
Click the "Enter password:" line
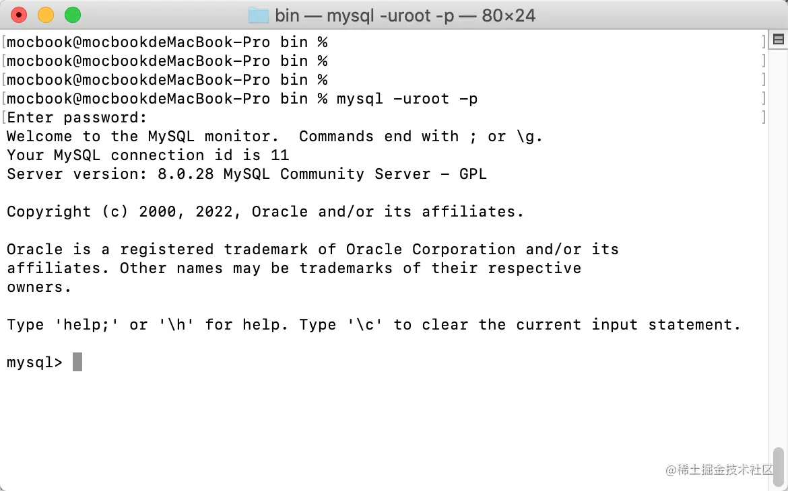click(x=77, y=118)
